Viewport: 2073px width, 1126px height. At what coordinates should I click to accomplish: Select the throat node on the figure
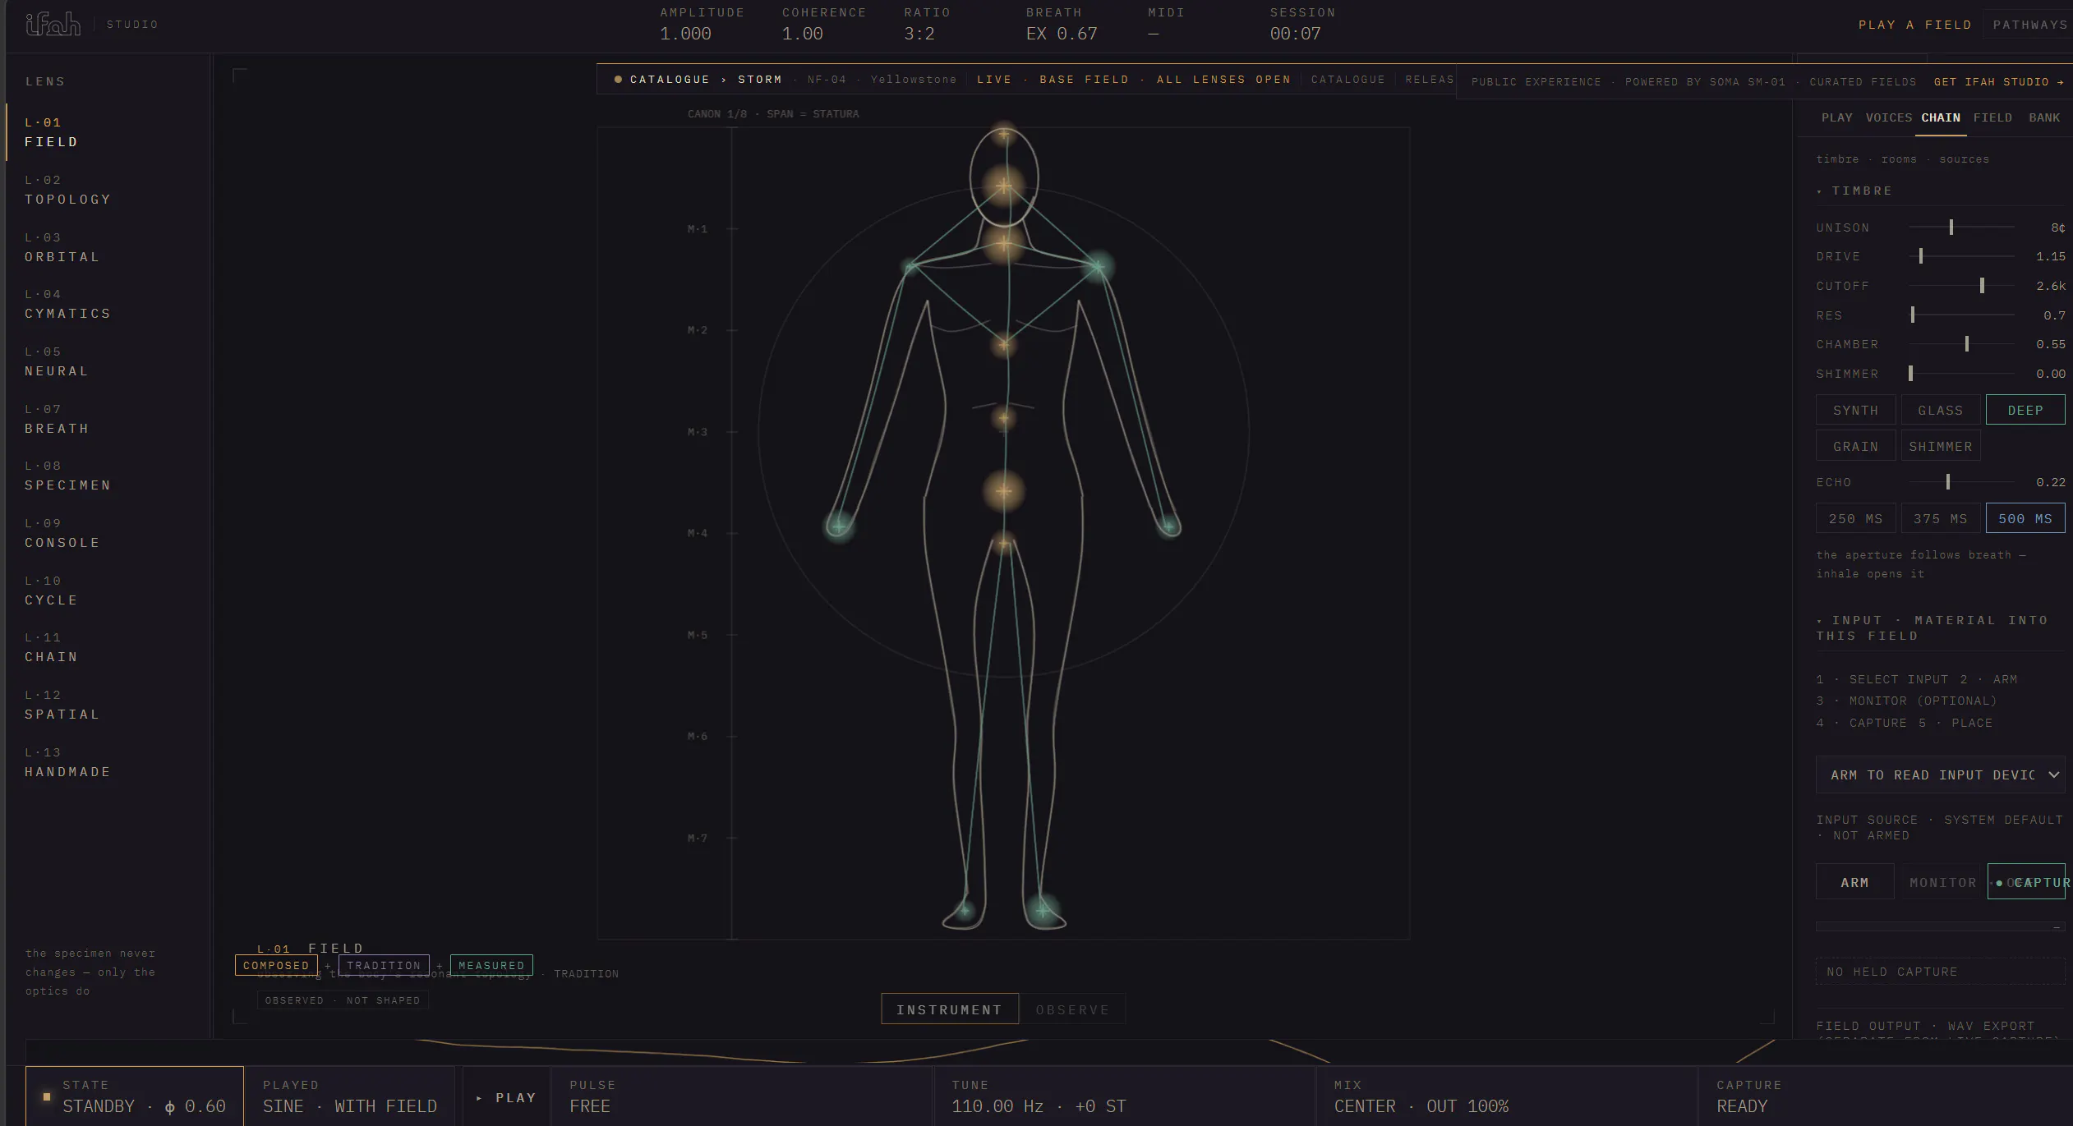1004,244
